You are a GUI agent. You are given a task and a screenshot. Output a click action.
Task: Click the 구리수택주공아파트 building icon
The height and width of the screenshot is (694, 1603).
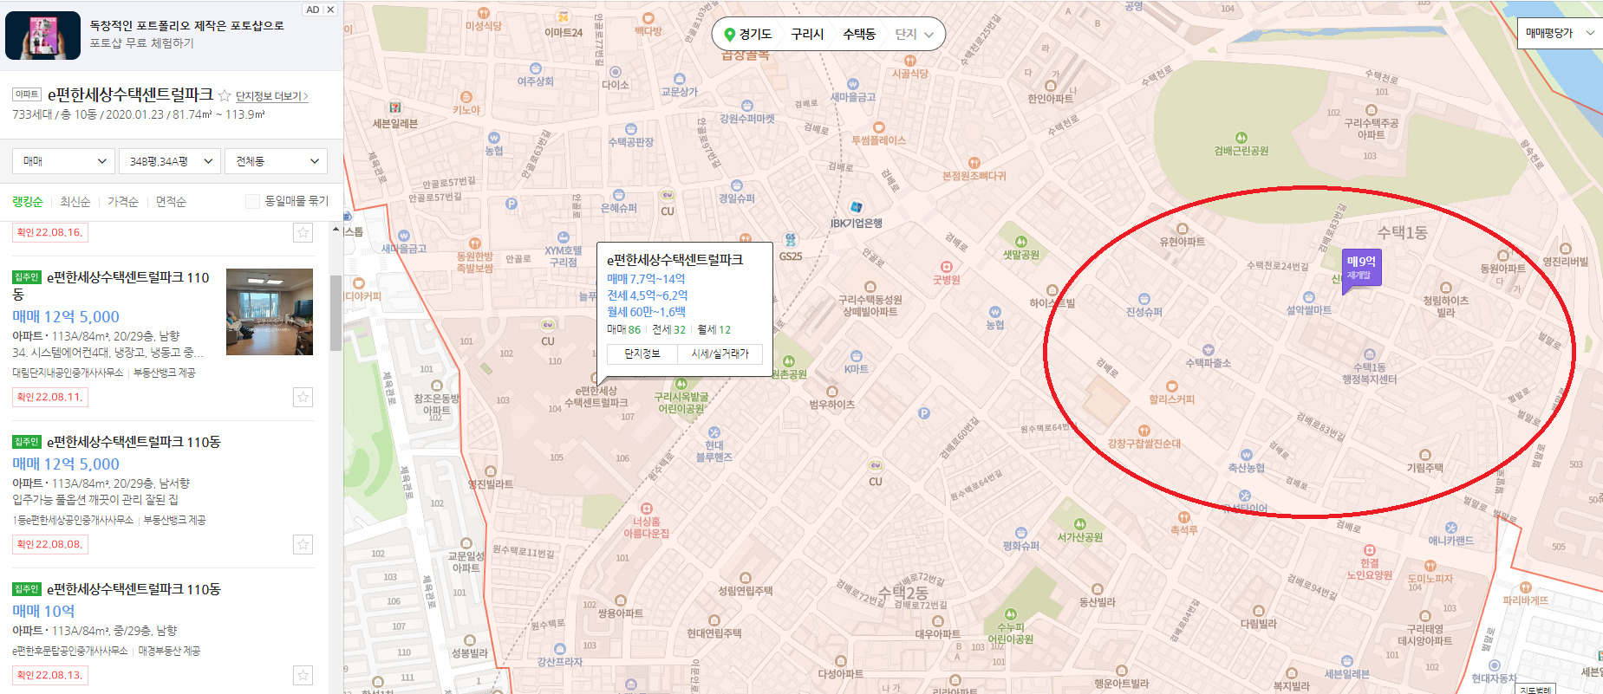click(1372, 110)
